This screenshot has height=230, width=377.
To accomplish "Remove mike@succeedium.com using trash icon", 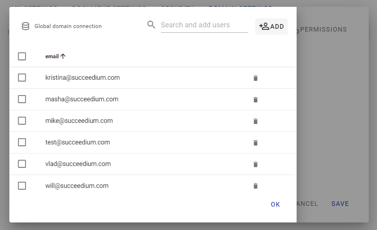I will pyautogui.click(x=255, y=121).
